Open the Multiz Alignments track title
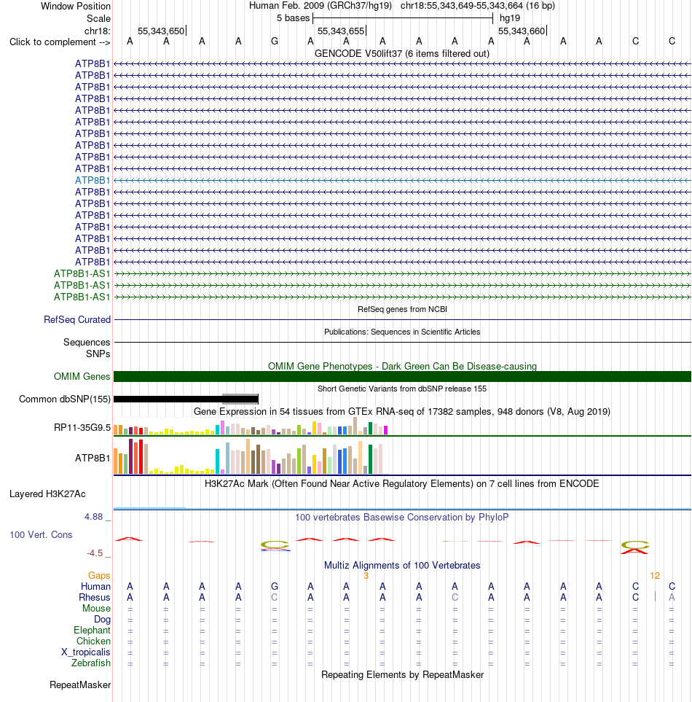Image resolution: width=692 pixels, height=702 pixels. [x=401, y=565]
